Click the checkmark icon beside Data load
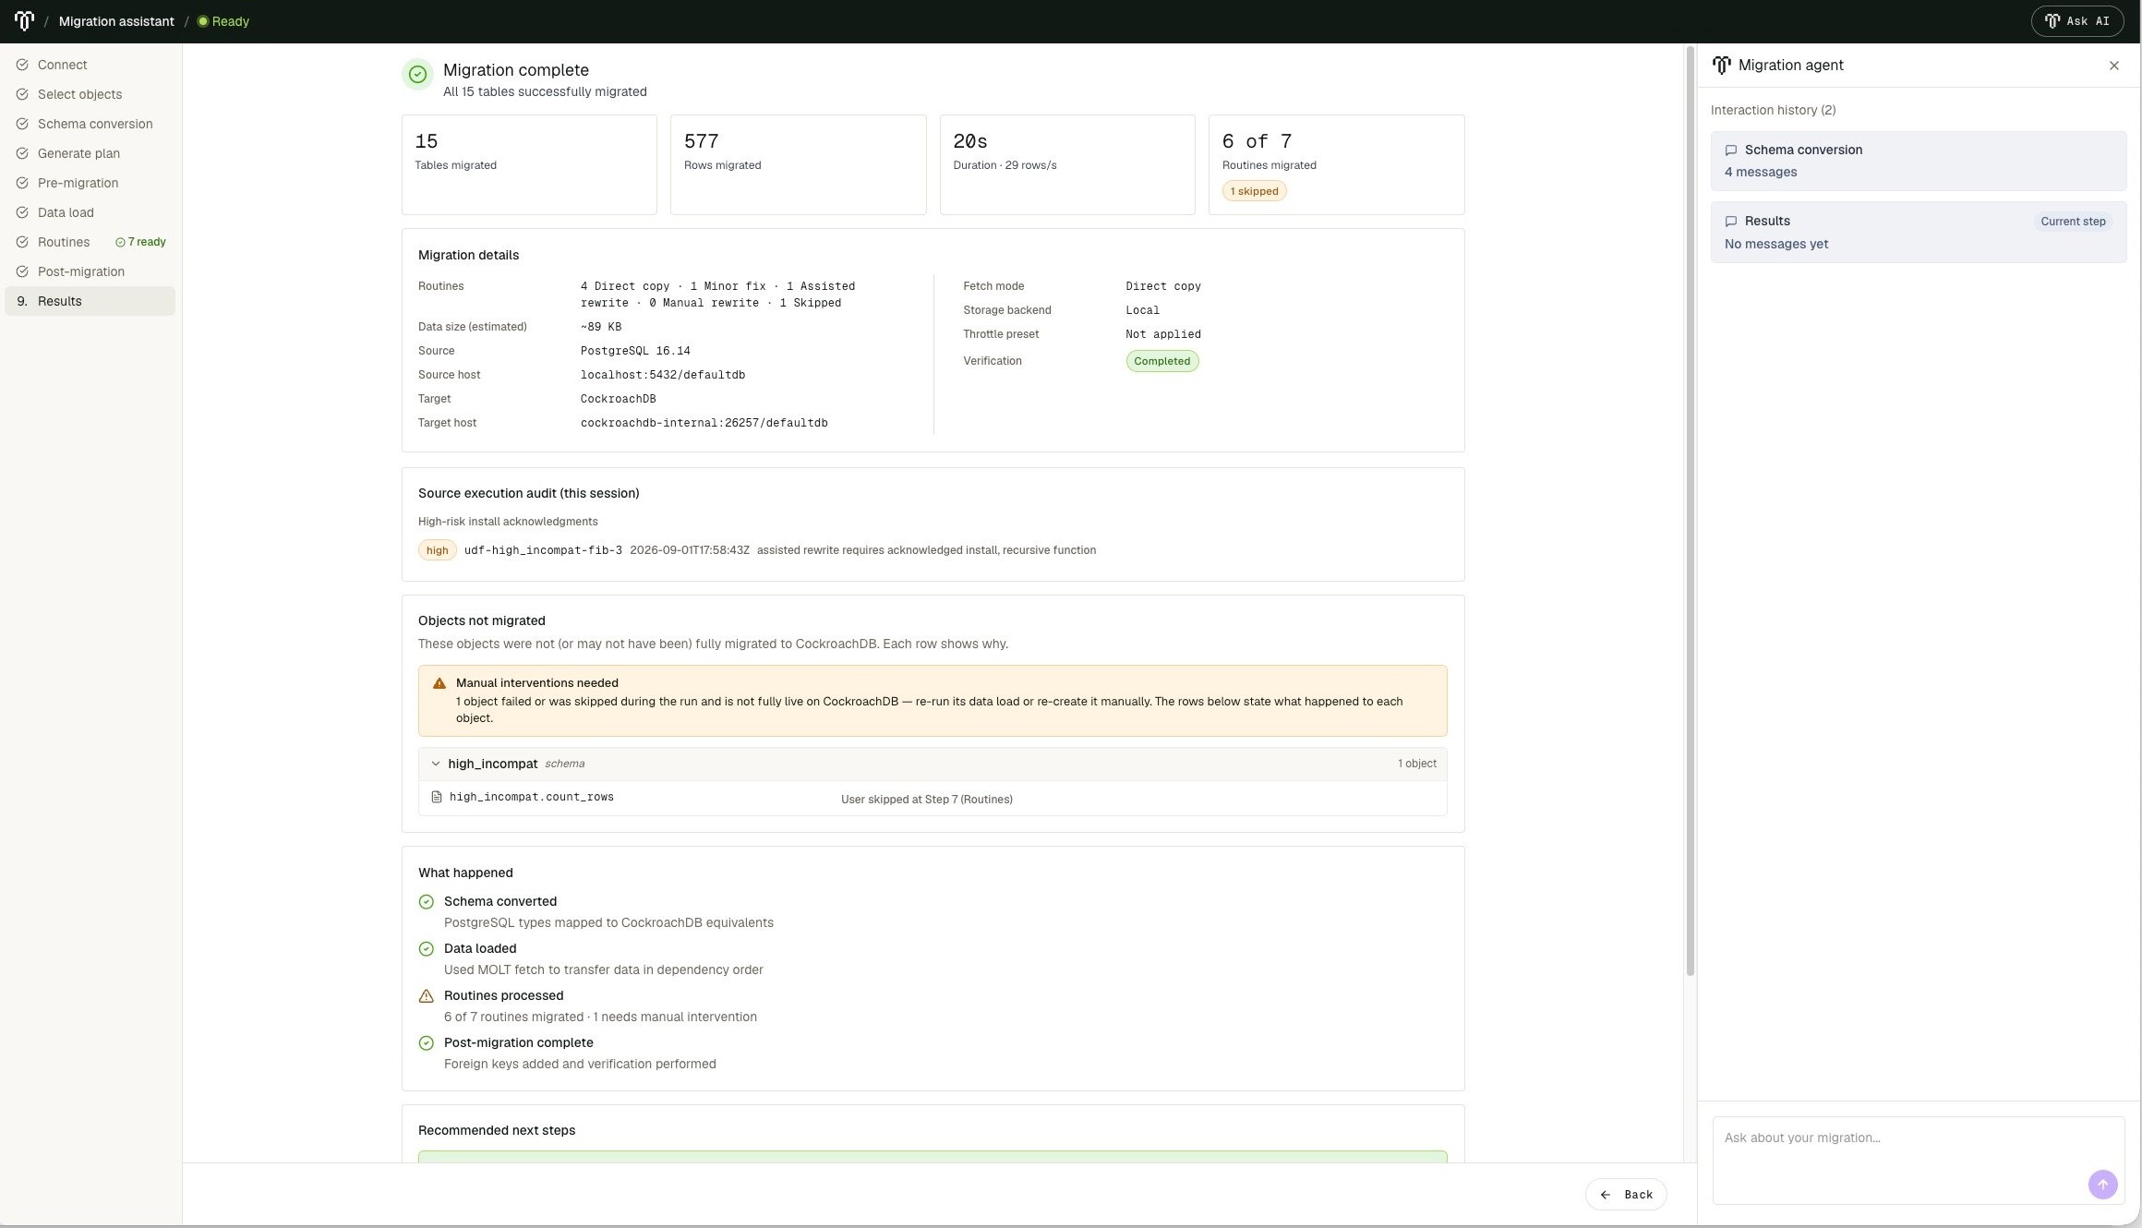The image size is (2142, 1228). pyautogui.click(x=22, y=212)
